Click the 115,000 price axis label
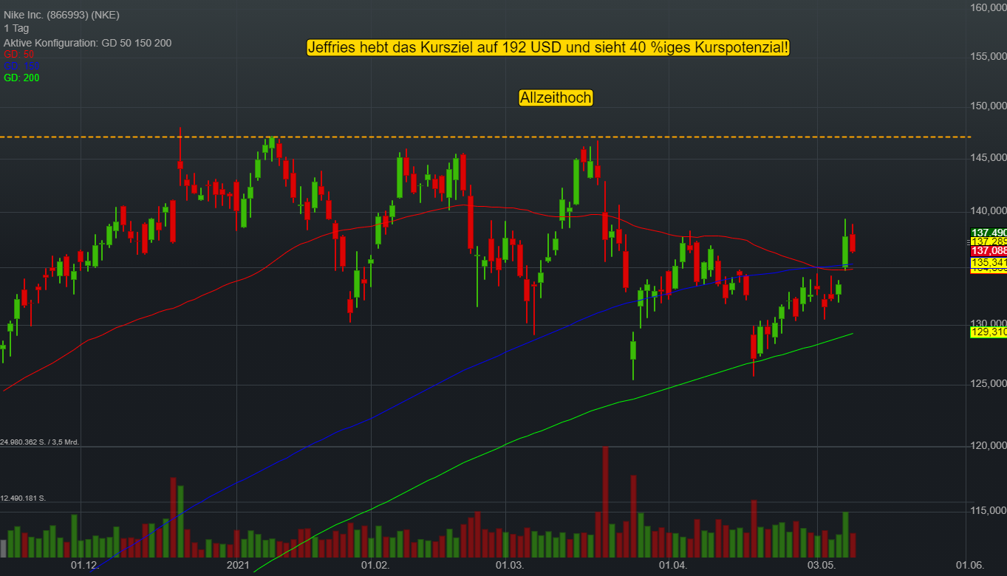 point(989,510)
